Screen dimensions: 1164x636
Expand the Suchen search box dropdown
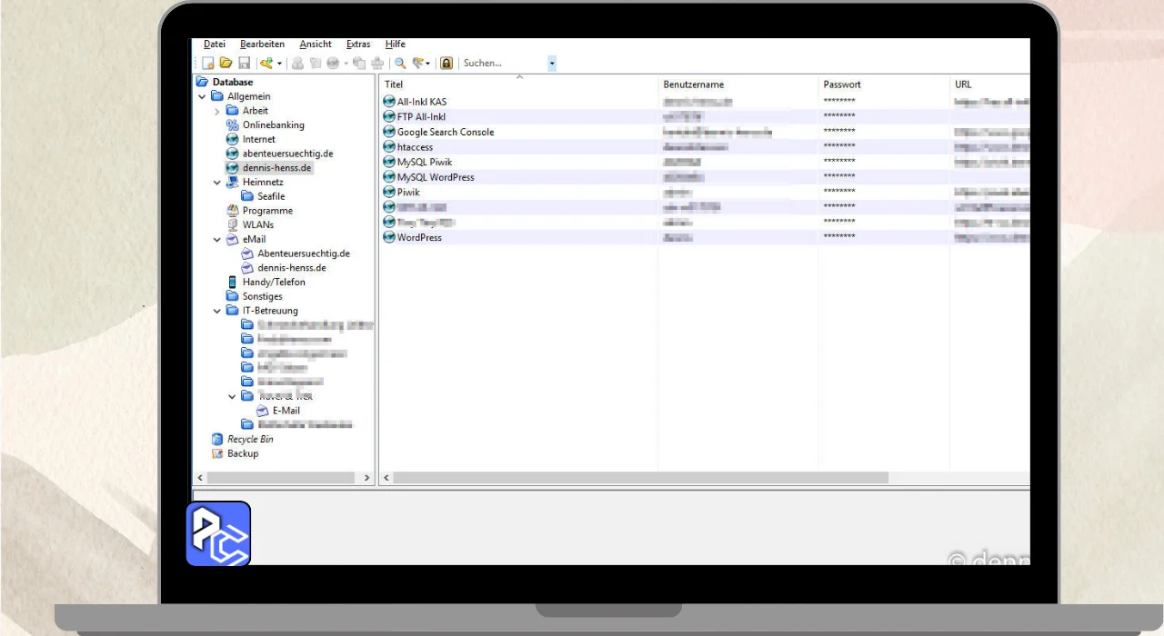(x=551, y=64)
